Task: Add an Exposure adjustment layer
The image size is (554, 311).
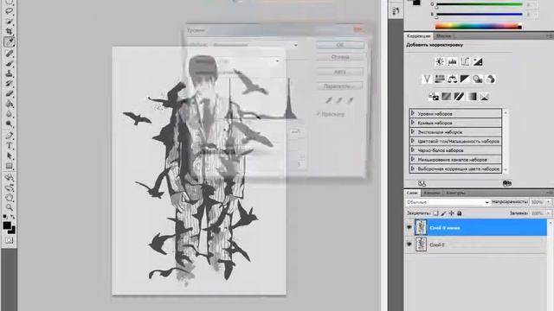Action: coord(478,61)
